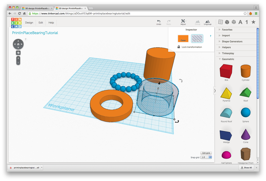266x181 pixels.
Task: Open the letters shapes icon A
Action: (240, 22)
